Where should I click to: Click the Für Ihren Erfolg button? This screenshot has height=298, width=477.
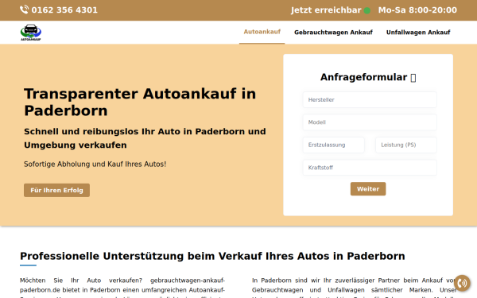[56, 190]
